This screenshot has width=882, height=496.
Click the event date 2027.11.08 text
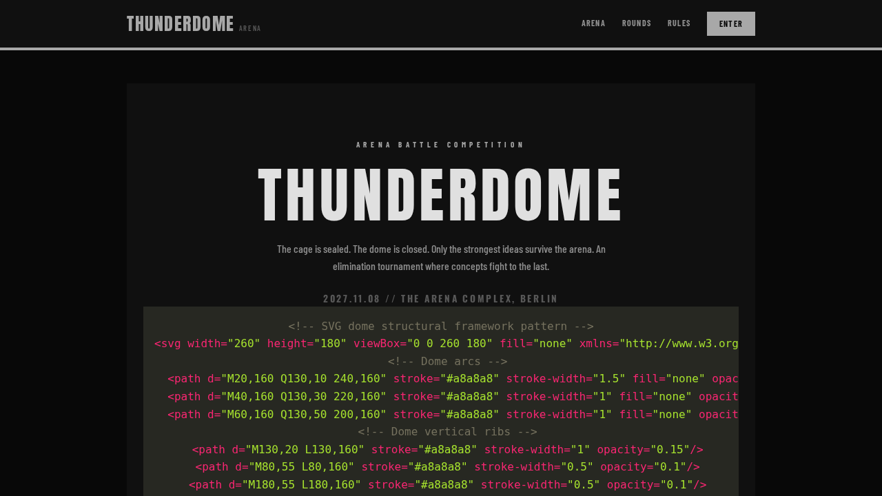pyautogui.click(x=351, y=298)
